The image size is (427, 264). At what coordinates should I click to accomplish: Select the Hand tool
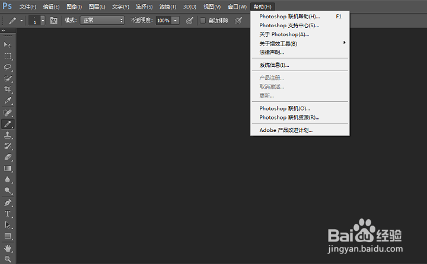click(8, 248)
